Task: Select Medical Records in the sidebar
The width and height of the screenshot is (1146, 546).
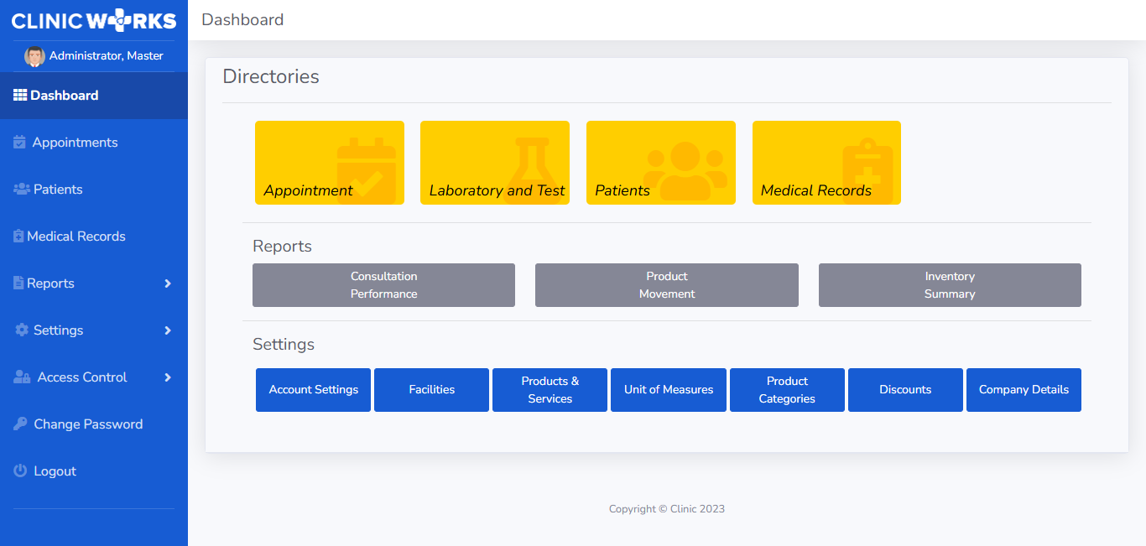Action: [x=94, y=237]
